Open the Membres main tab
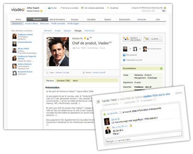Image resolution: width=193 pixels, height=154 pixels. [x=37, y=19]
